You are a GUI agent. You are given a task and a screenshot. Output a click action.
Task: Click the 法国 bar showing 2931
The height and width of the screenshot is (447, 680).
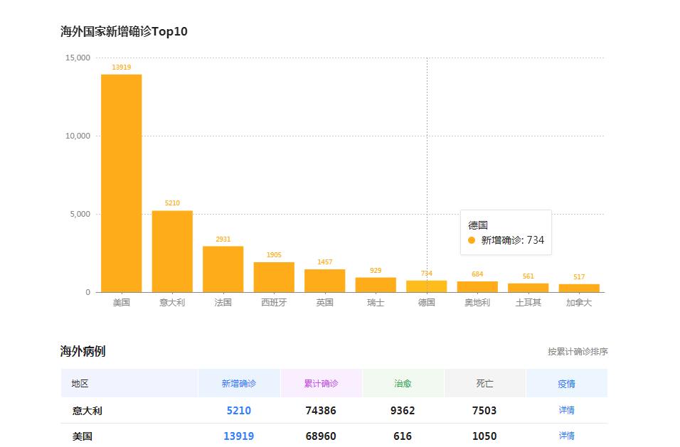(223, 269)
